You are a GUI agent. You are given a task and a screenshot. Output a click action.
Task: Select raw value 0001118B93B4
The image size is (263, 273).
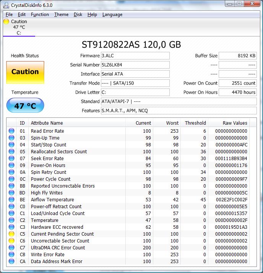(x=231, y=159)
